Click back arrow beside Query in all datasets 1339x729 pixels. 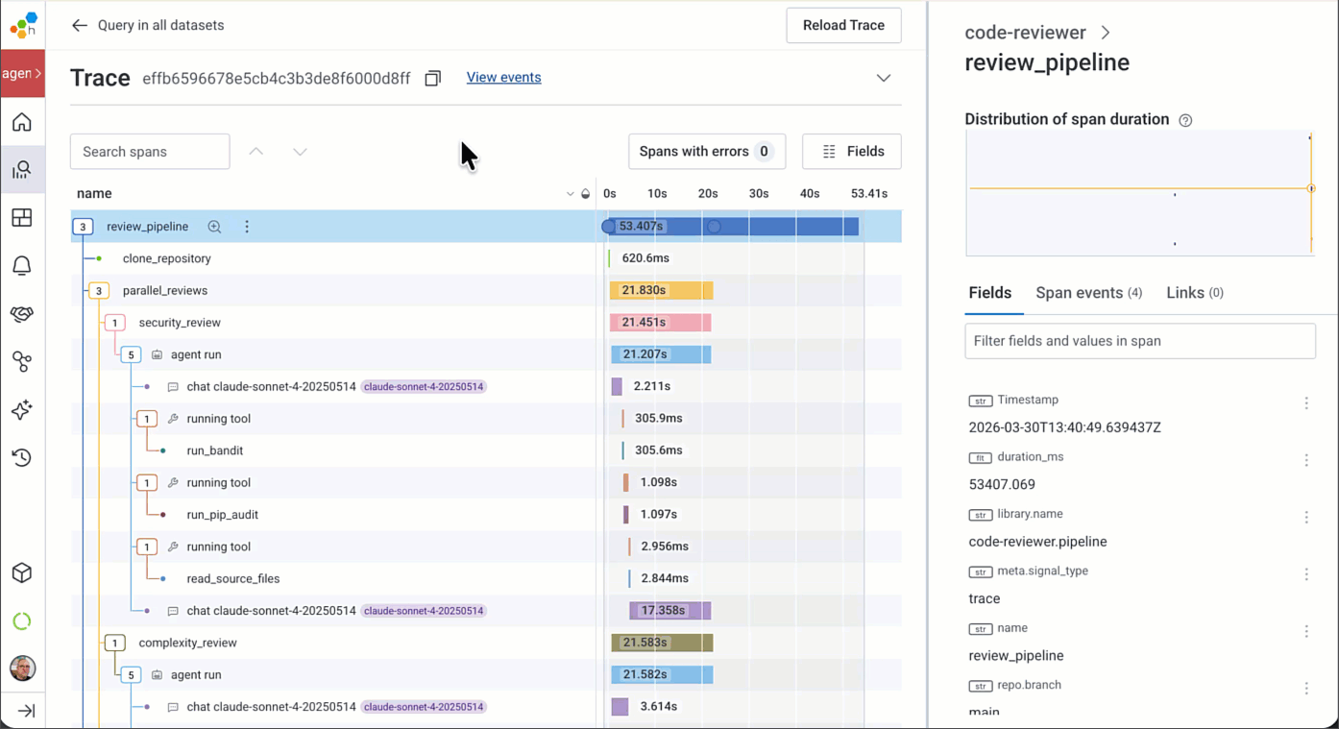(80, 25)
